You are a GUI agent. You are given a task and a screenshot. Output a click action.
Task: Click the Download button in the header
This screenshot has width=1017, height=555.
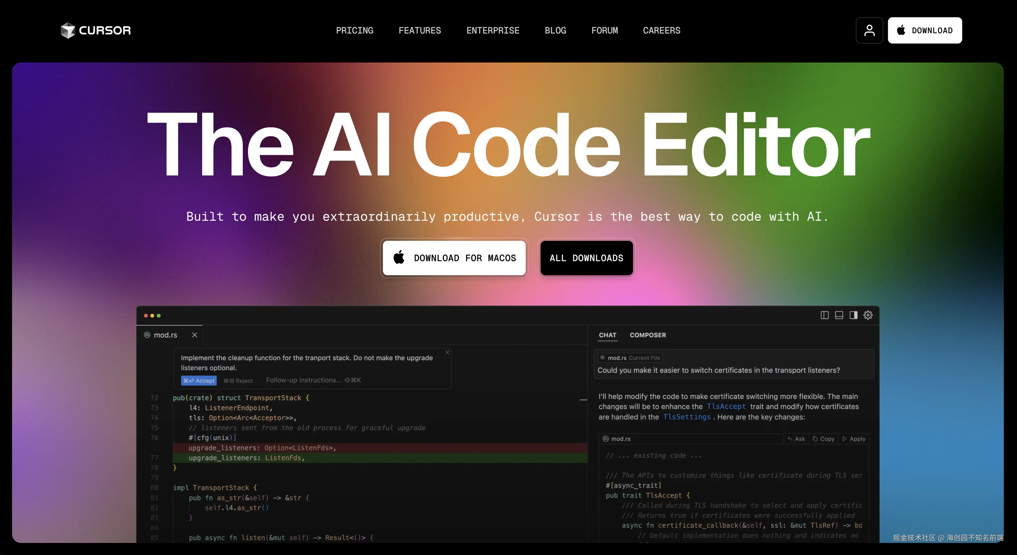point(925,30)
